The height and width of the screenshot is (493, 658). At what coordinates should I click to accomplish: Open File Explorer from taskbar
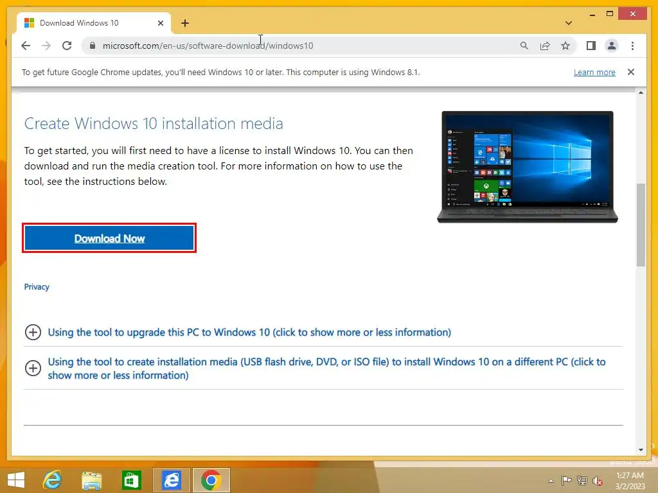coord(91,480)
